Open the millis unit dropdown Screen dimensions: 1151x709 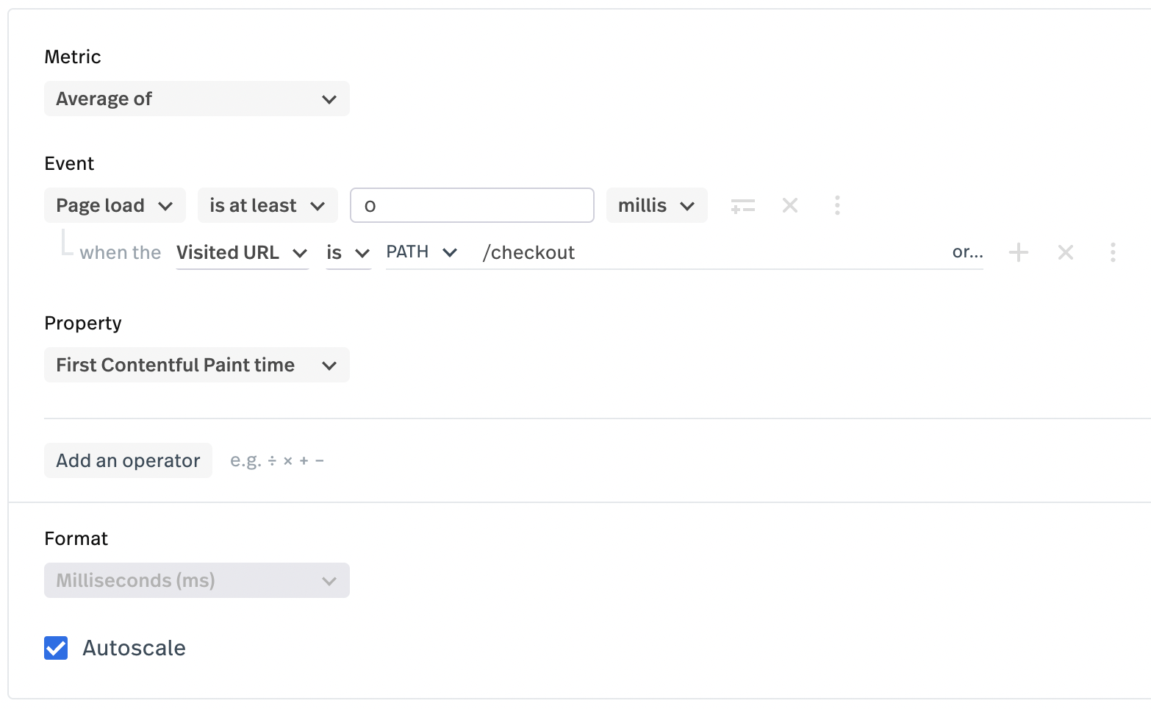[x=656, y=205]
